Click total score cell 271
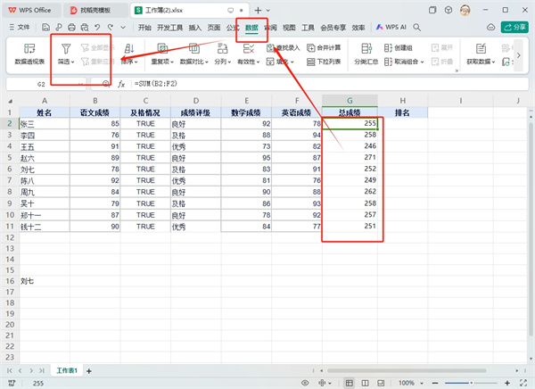 tap(350, 157)
